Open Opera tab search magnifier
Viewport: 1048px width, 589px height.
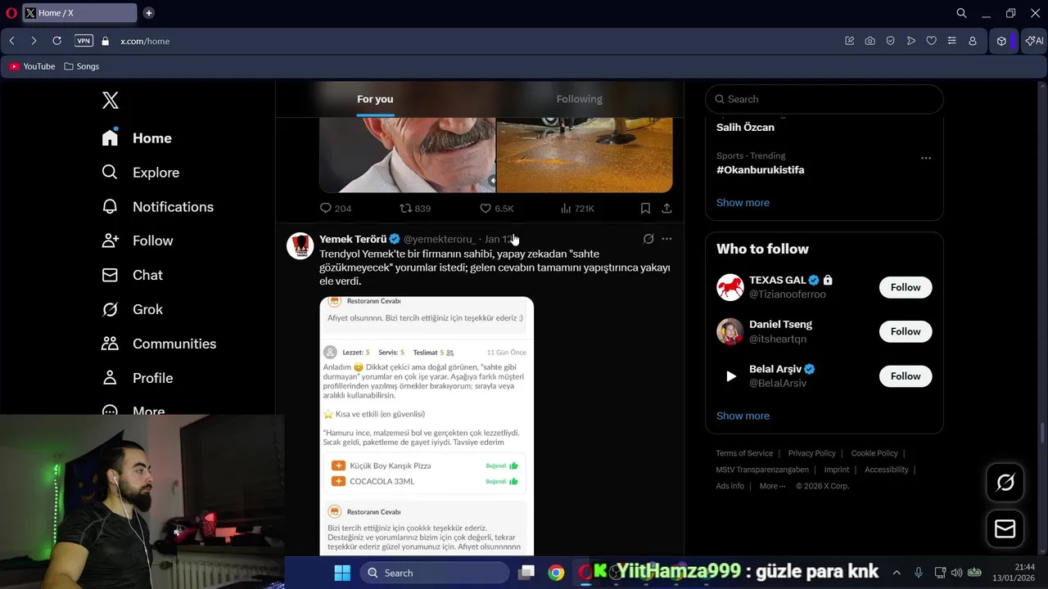[x=961, y=13]
